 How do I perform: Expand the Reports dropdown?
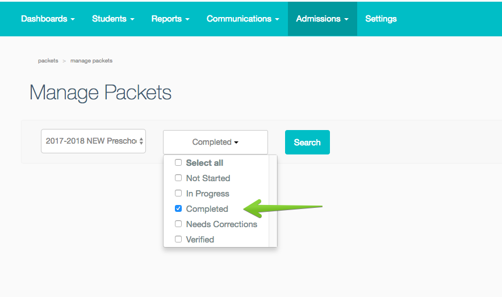[x=170, y=19]
